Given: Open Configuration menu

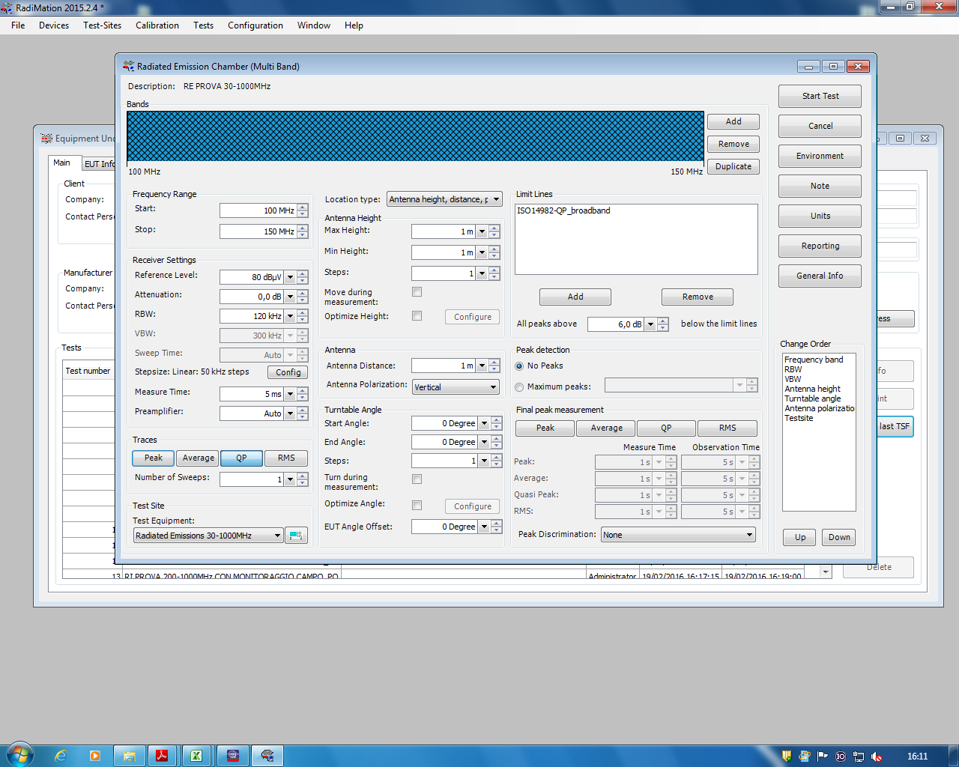Looking at the screenshot, I should [255, 25].
